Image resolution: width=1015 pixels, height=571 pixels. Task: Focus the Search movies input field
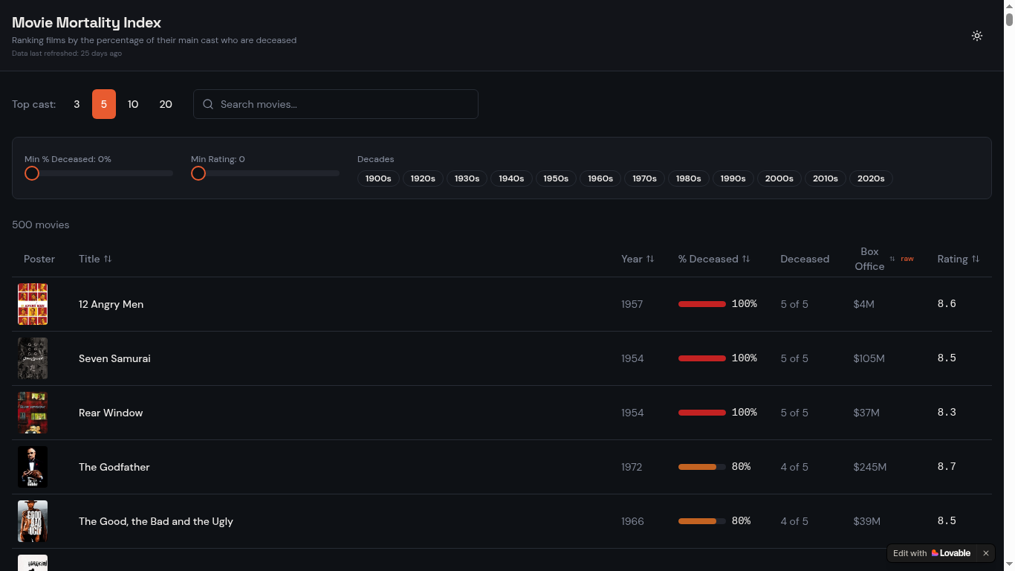pos(336,104)
